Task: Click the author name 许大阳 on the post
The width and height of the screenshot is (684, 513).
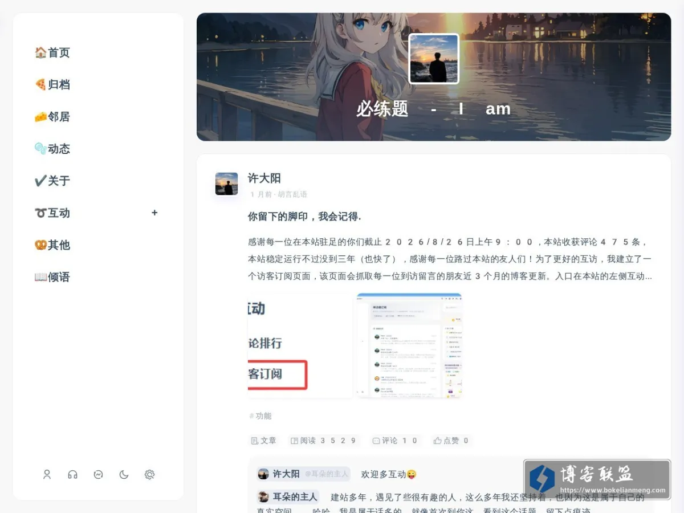Action: 264,178
